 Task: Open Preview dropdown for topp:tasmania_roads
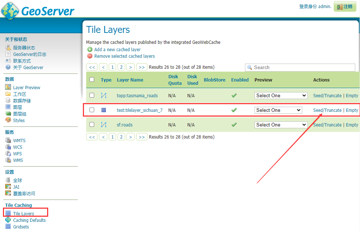pos(281,95)
